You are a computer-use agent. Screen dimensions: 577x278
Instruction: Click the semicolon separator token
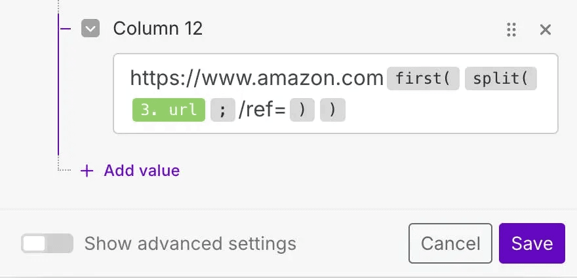[x=222, y=110]
